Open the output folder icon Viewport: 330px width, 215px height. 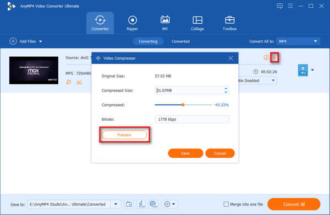tap(129, 204)
